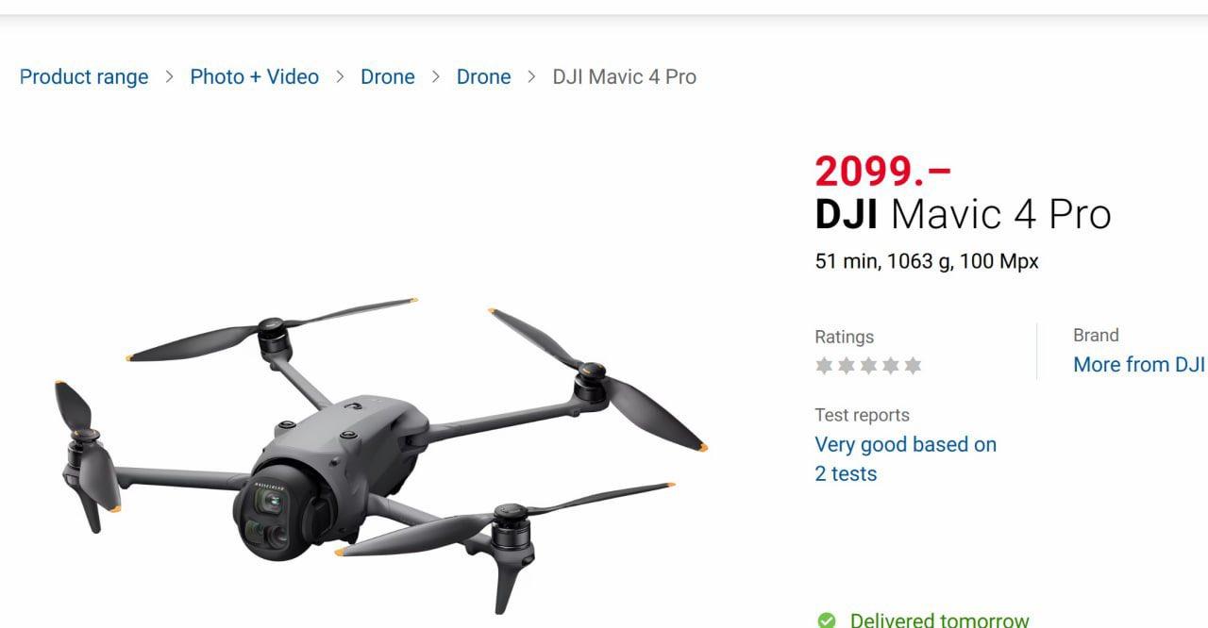The width and height of the screenshot is (1208, 628).
Task: Select the second Drone breadcrumb link
Action: (484, 77)
